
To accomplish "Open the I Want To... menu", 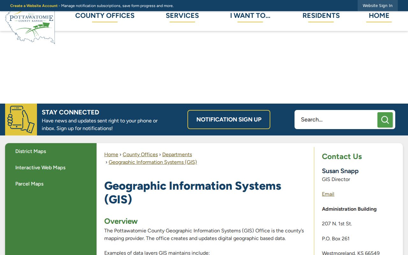I will (x=250, y=16).
